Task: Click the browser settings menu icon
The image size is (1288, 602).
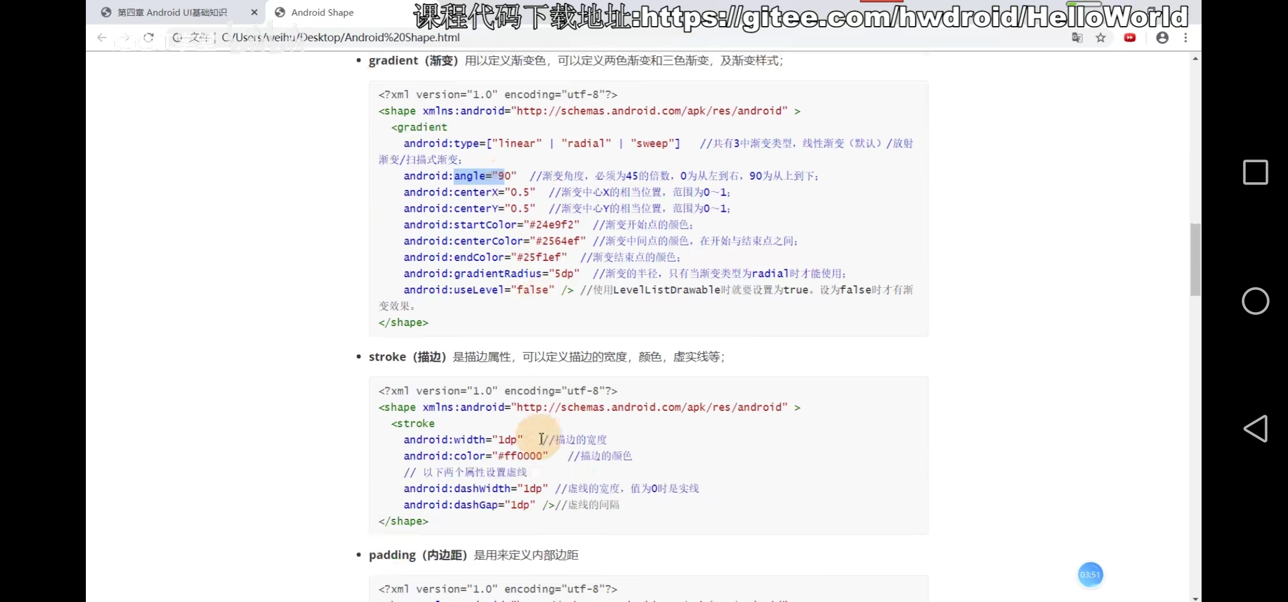Action: [x=1185, y=38]
